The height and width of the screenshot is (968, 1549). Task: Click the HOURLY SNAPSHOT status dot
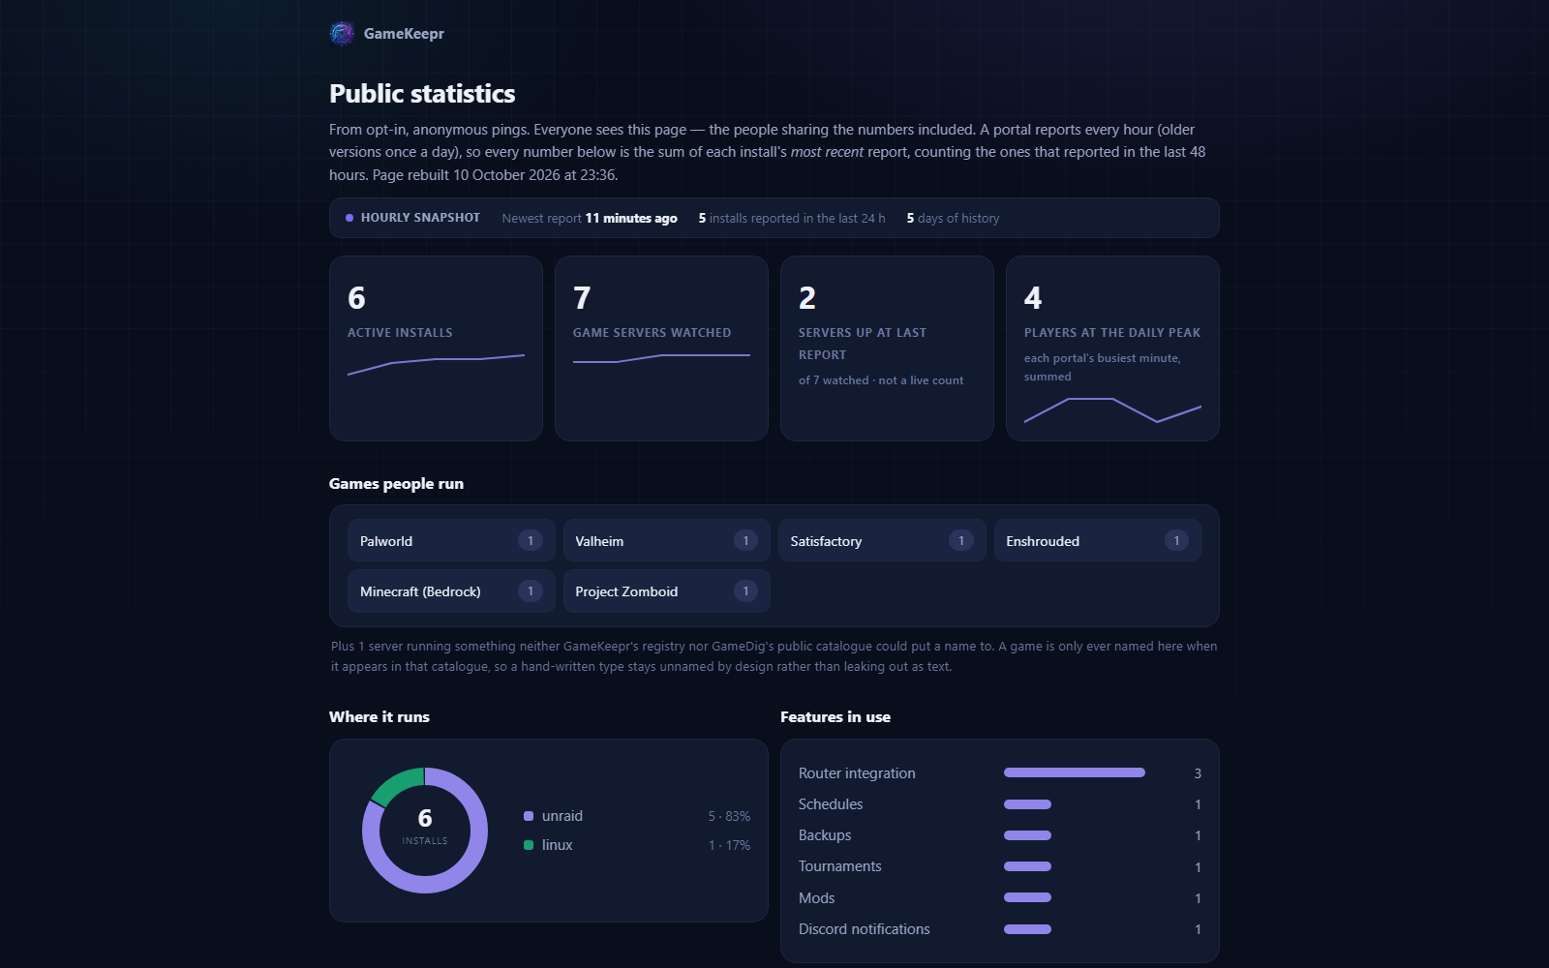349,218
